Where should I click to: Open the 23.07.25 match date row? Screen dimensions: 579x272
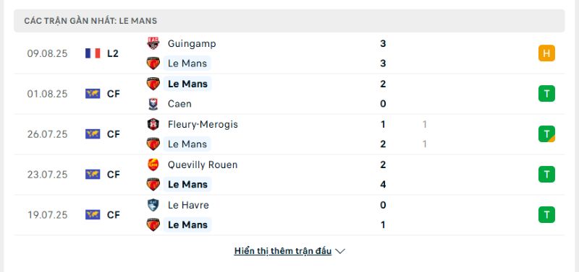pos(289,175)
